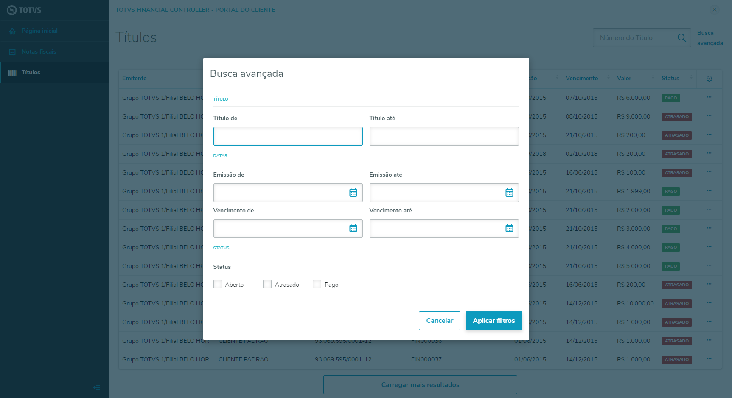The image size is (732, 398).
Task: Collapse the sidebar menu icon
Action: coord(97,387)
